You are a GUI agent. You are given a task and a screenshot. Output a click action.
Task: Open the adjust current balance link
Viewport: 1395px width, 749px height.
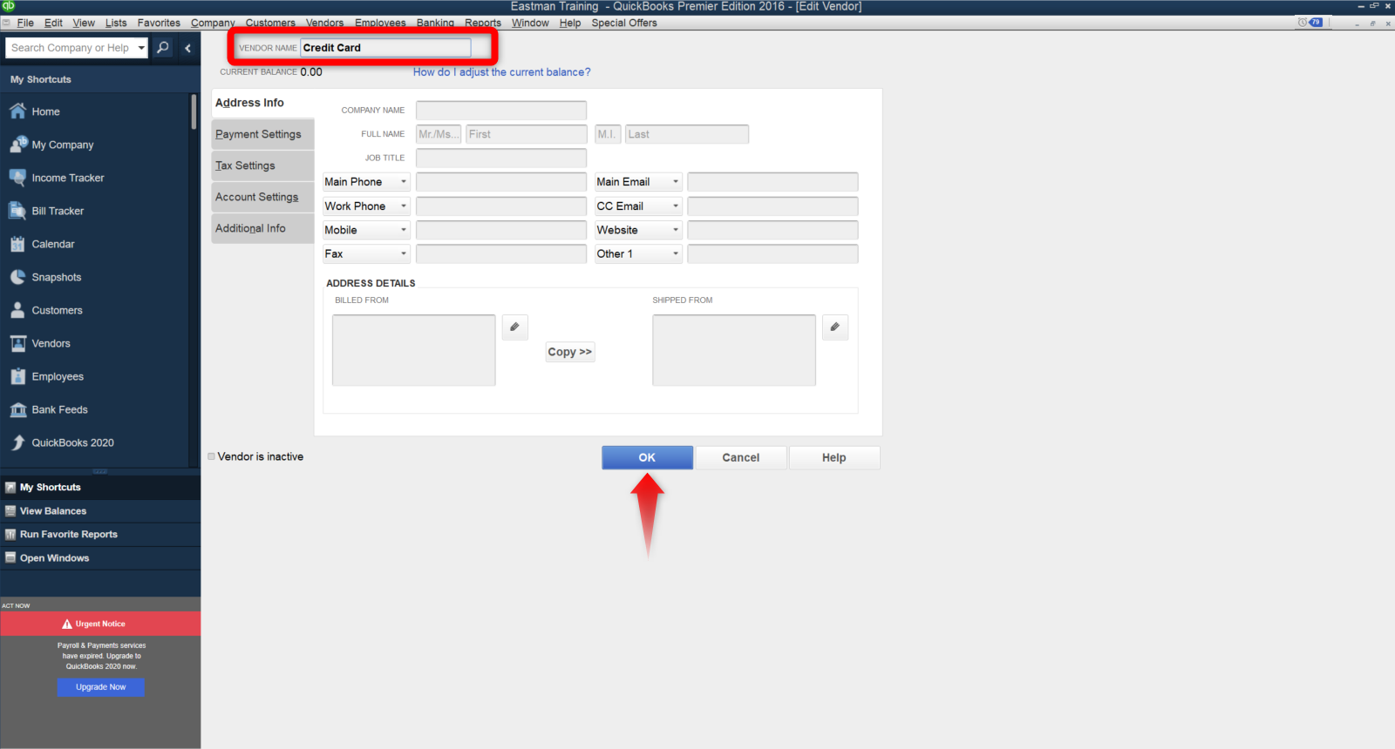[x=501, y=72]
